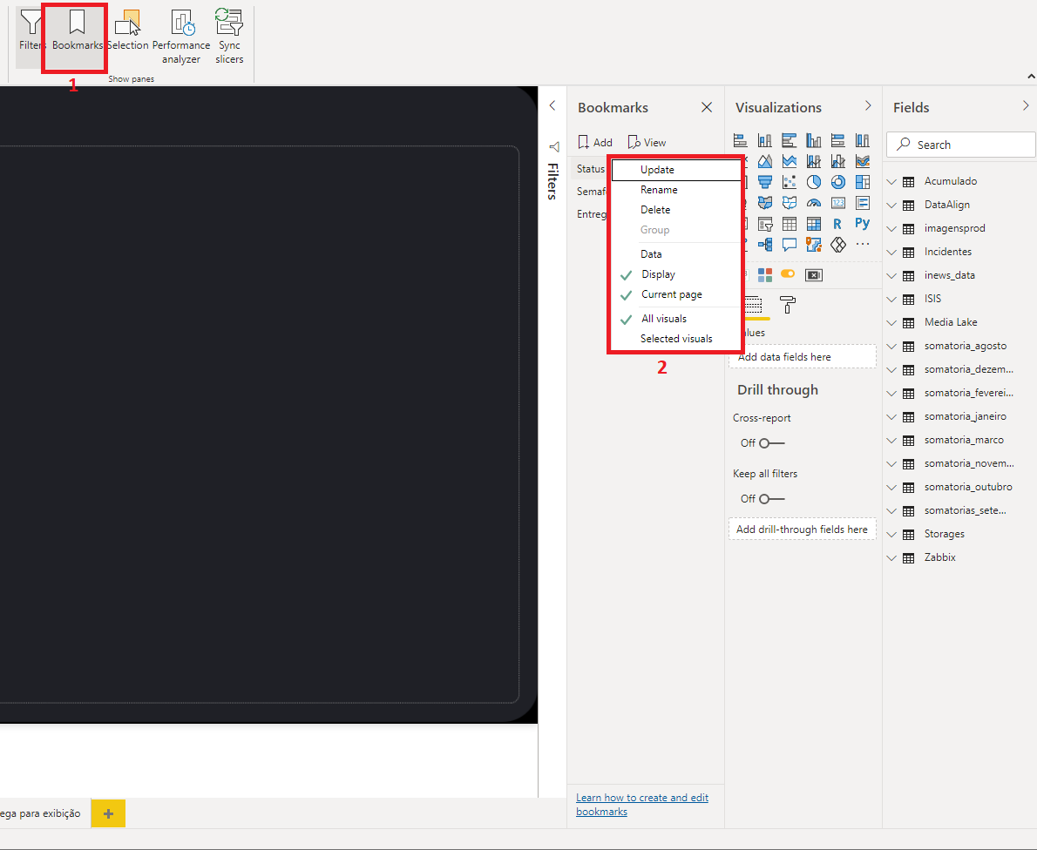Insert an R script visual
The width and height of the screenshot is (1037, 850).
click(x=838, y=224)
